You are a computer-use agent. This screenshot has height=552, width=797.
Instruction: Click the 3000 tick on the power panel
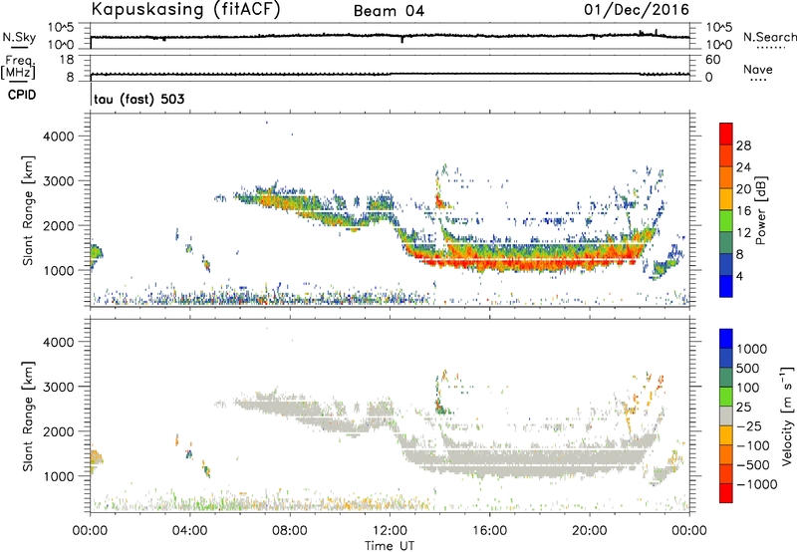[x=59, y=181]
